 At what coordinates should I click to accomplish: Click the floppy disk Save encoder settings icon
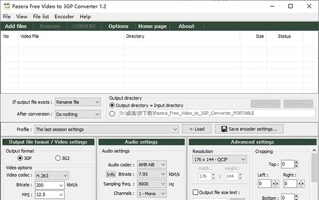pyautogui.click(x=224, y=129)
